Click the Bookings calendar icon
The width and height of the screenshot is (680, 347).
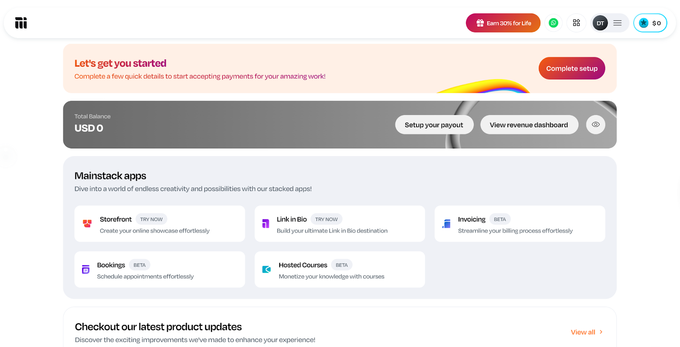click(86, 269)
